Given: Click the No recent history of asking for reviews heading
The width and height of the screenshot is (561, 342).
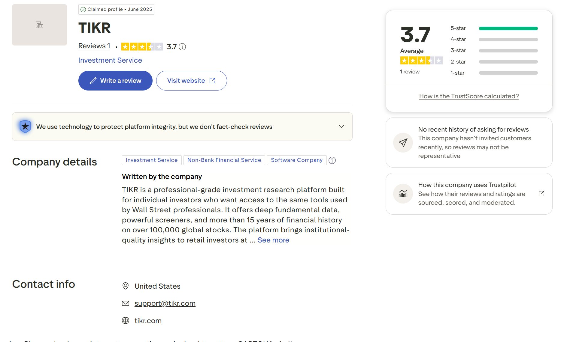Looking at the screenshot, I should coord(473,129).
